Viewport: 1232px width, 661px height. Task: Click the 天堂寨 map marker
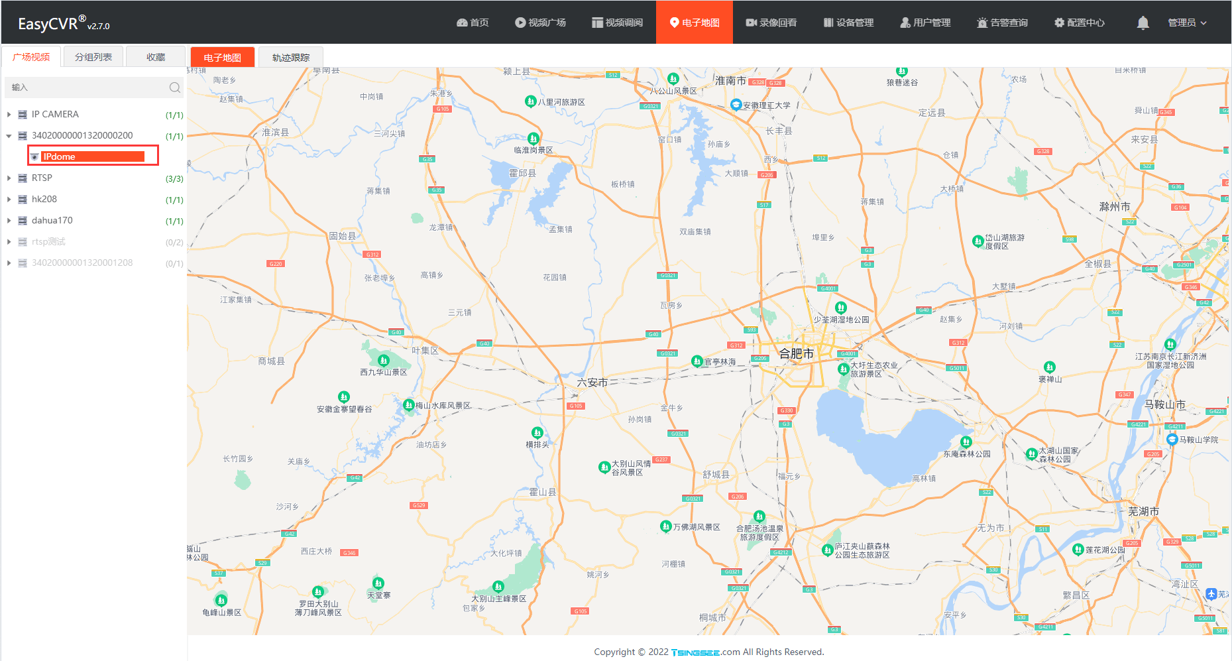[378, 583]
